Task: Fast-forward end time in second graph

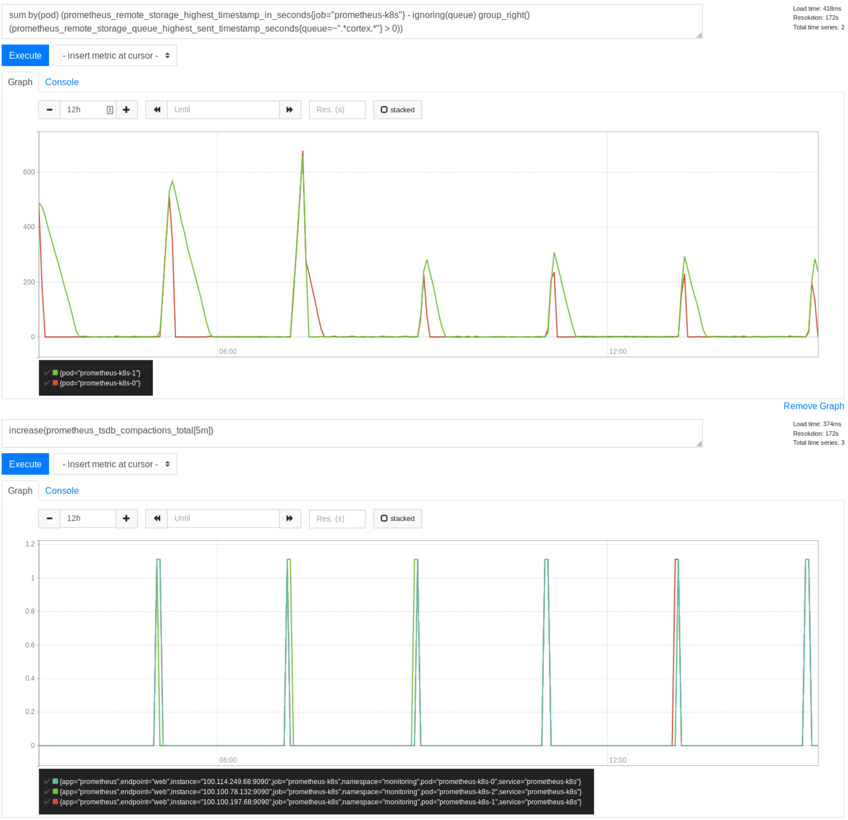Action: coord(290,518)
